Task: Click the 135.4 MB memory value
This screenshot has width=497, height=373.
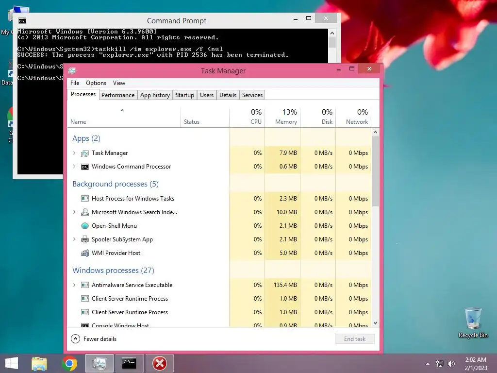Action: coord(285,285)
